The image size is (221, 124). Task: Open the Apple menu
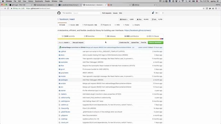coord(3,1)
